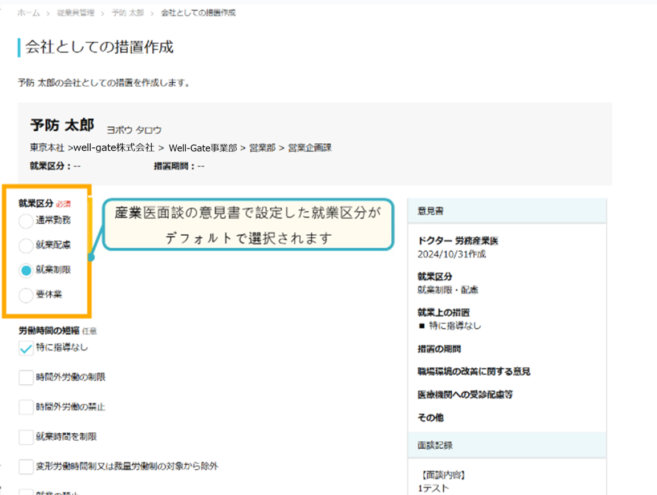Check 時間外労働の制限 checkbox
The height and width of the screenshot is (495, 657).
[x=26, y=377]
